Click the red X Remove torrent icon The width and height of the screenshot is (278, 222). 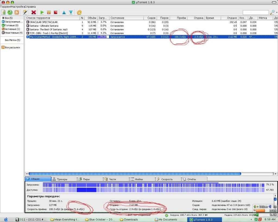click(33, 12)
